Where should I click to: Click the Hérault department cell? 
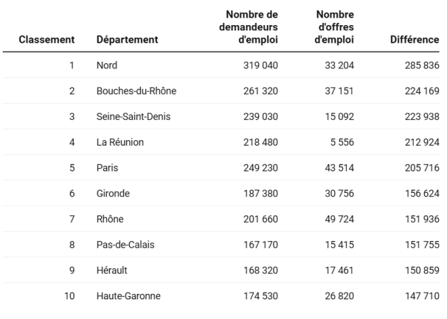pyautogui.click(x=112, y=270)
